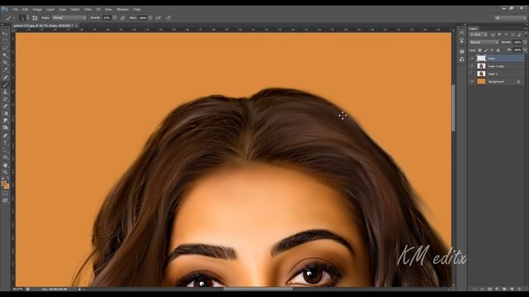Toggle Quick Mask mode in the toolbox
This screenshot has width=529, height=297.
point(5,193)
